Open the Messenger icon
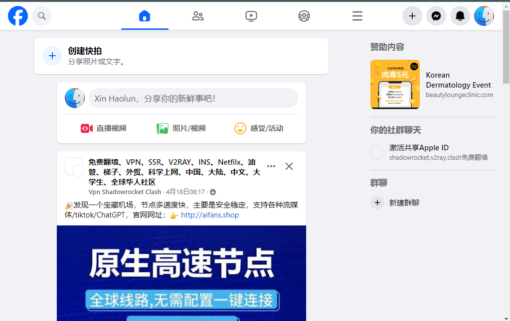510x321 pixels. pos(436,16)
